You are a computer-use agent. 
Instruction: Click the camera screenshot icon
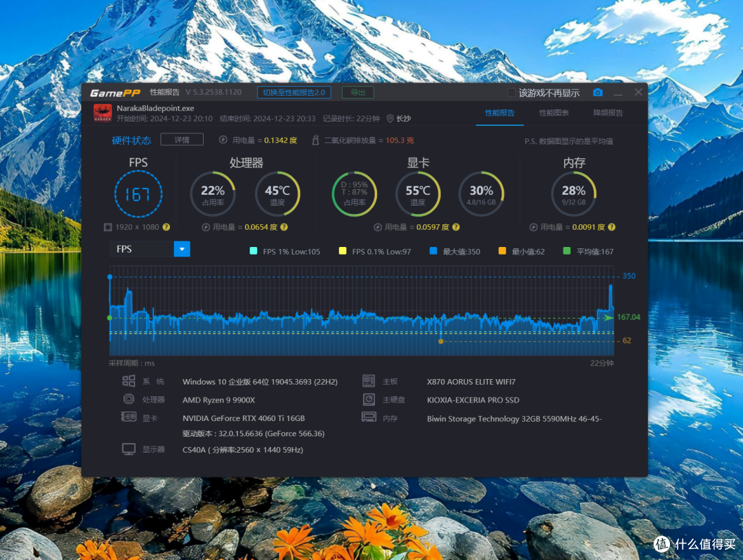coord(598,92)
